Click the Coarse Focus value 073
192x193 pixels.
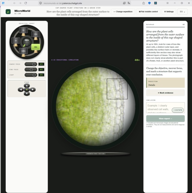[x=41, y=64]
